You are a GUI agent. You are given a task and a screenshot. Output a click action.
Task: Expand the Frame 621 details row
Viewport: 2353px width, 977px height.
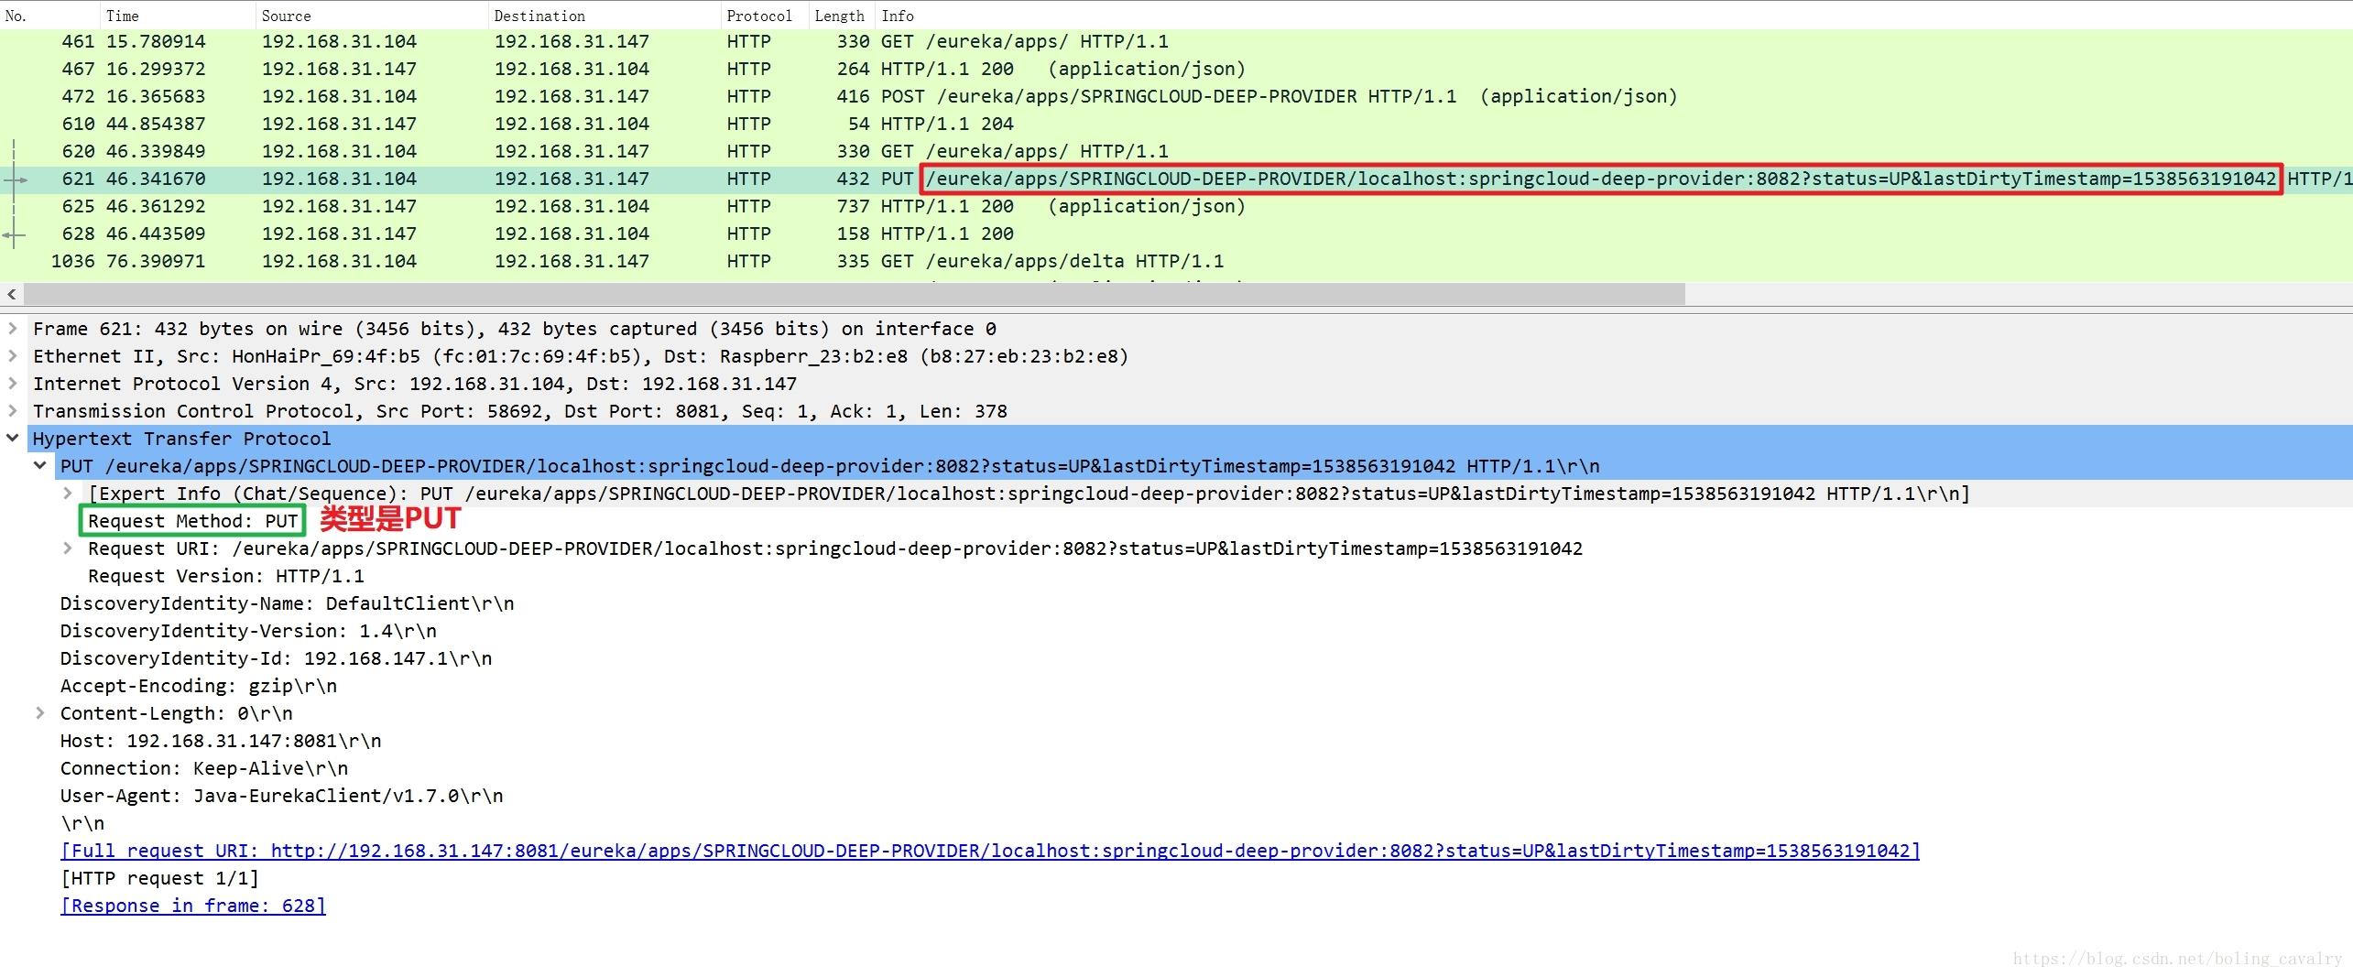click(13, 328)
